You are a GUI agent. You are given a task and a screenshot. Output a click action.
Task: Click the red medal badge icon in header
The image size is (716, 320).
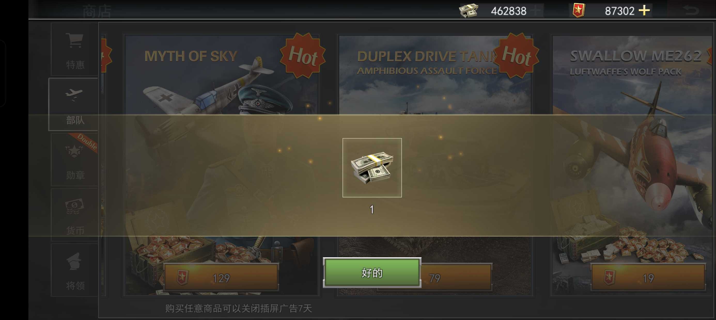tap(578, 11)
